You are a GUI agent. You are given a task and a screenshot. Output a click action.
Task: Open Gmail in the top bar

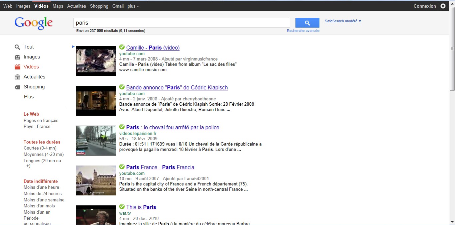[x=118, y=6]
